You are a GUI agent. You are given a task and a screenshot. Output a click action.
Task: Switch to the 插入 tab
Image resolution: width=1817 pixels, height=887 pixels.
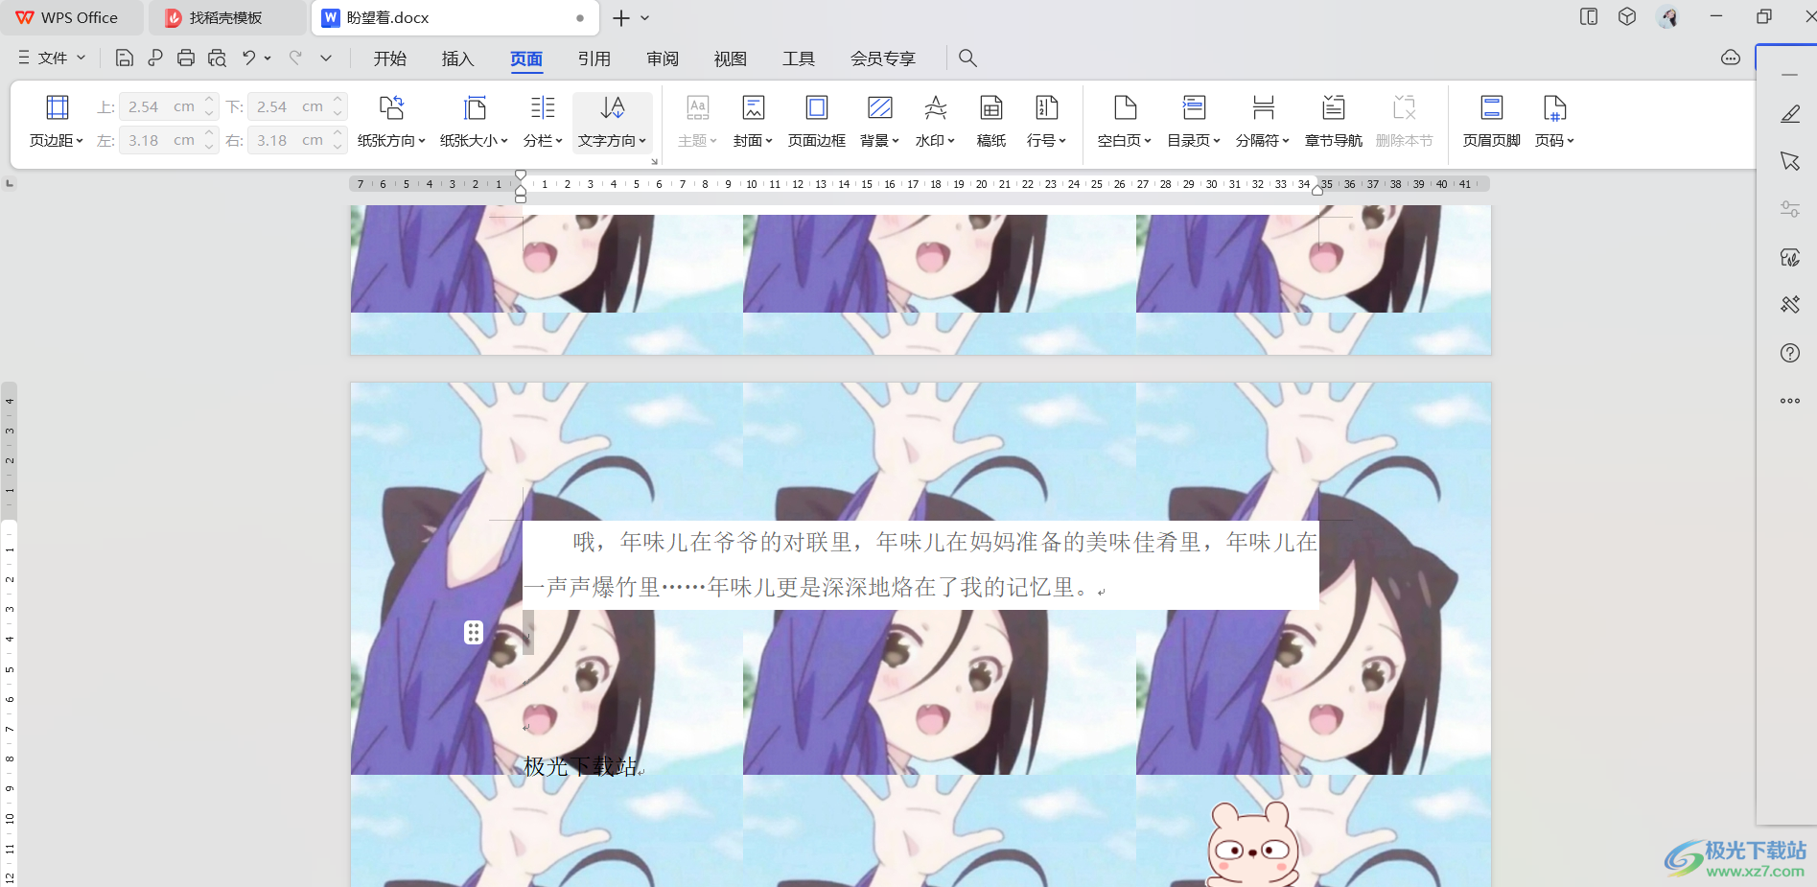458,58
